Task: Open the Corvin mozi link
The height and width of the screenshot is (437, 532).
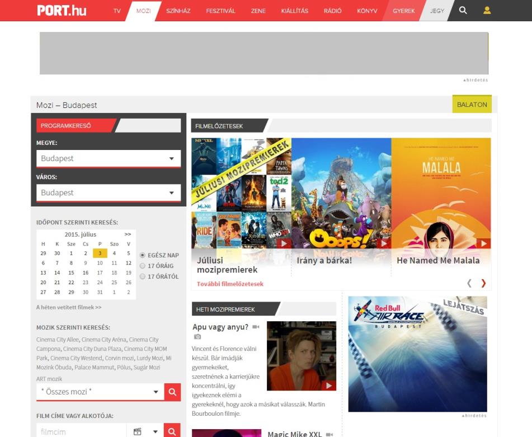Action: [119, 358]
